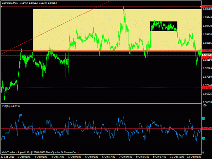Click the red 1.58535 price level label
Screen dimensions: 212x159
pyautogui.click(x=207, y=50)
